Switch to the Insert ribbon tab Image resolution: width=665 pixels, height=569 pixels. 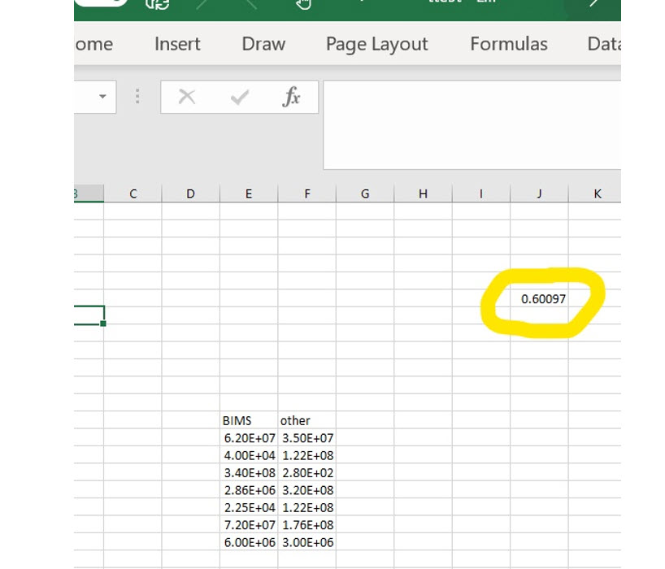(x=177, y=44)
